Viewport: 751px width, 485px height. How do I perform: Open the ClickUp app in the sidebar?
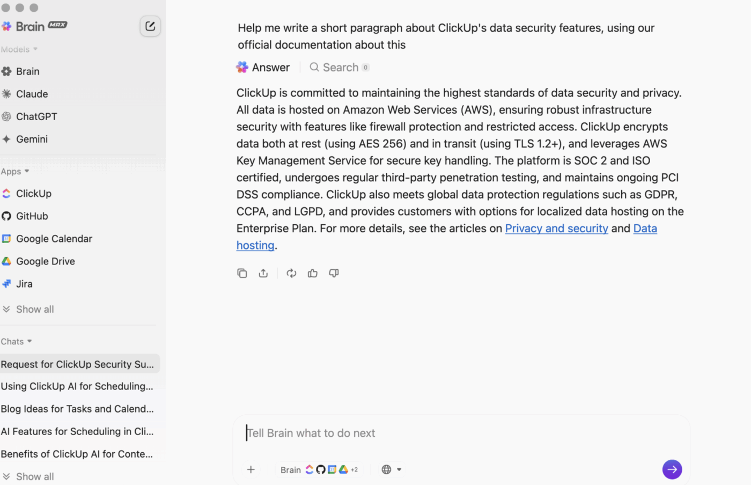pyautogui.click(x=34, y=193)
